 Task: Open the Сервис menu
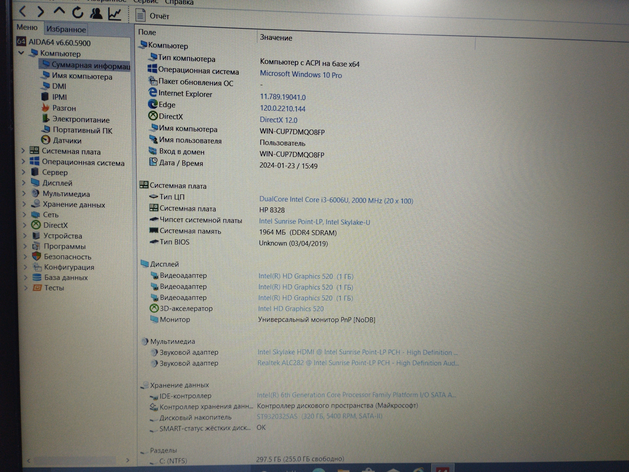click(x=145, y=2)
